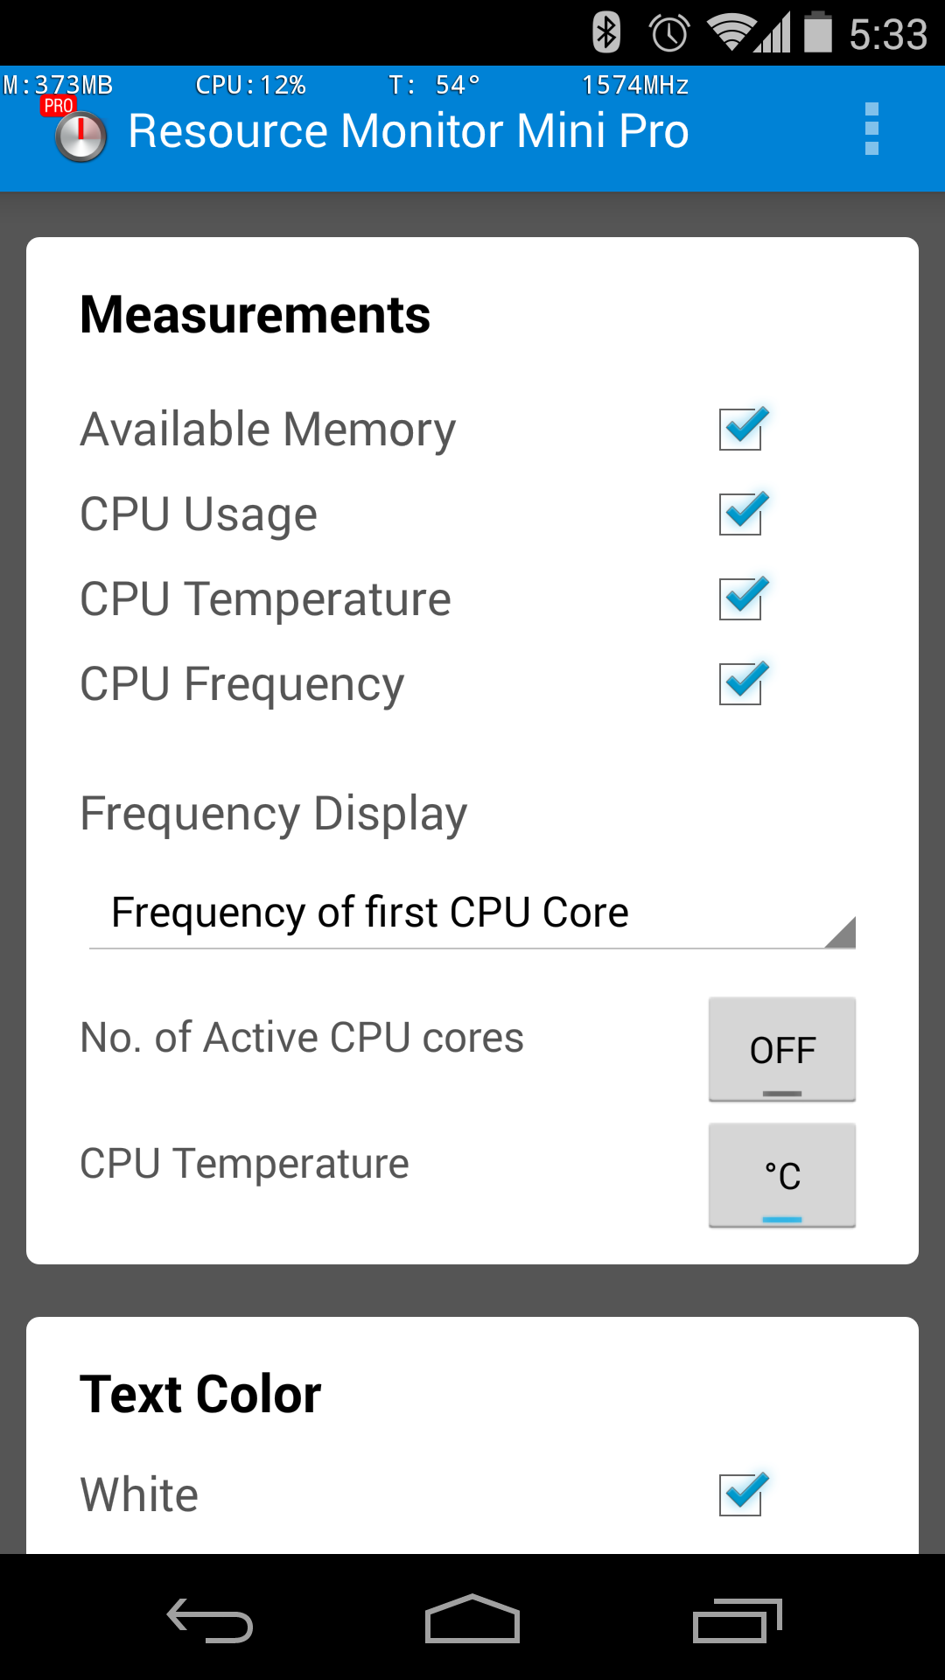The image size is (945, 1680).
Task: Open the three-dot overflow menu
Action: tap(871, 129)
